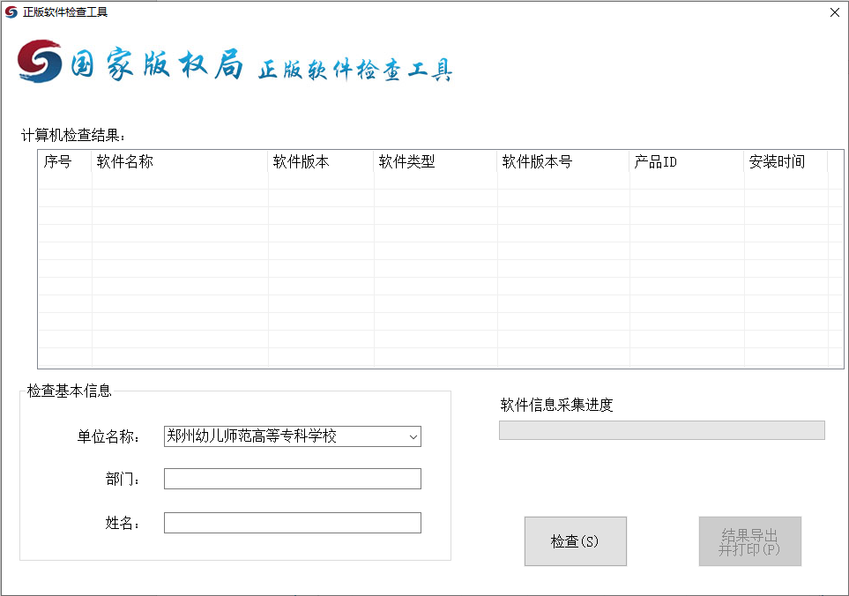Image resolution: width=849 pixels, height=596 pixels.
Task: Focus the 部门 input field
Action: [293, 479]
